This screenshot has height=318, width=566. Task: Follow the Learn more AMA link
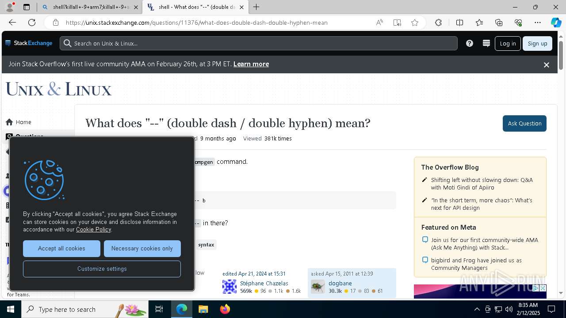pyautogui.click(x=251, y=64)
